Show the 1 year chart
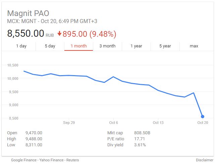The height and width of the screenshot is (164, 216). click(x=136, y=46)
